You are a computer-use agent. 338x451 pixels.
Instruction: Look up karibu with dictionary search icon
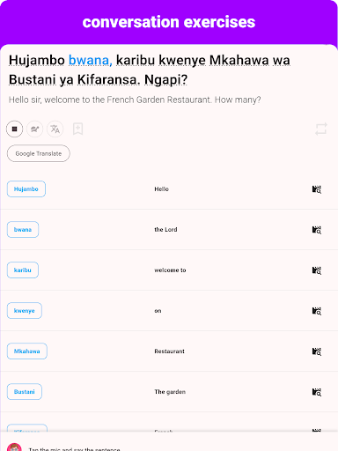317,270
